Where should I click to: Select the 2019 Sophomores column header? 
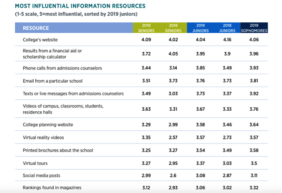click(x=254, y=28)
